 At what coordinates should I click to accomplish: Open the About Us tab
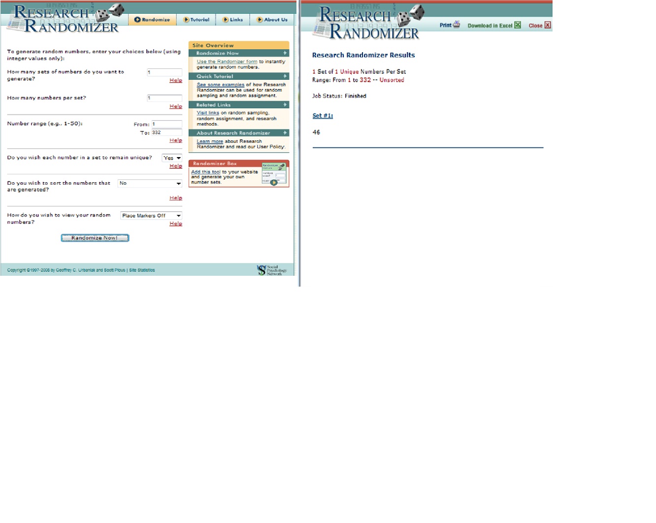pyautogui.click(x=272, y=20)
